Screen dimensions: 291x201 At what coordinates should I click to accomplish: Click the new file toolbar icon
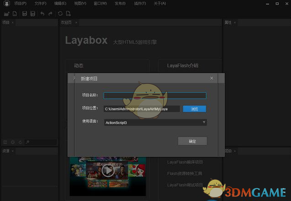pyautogui.click(x=15, y=14)
